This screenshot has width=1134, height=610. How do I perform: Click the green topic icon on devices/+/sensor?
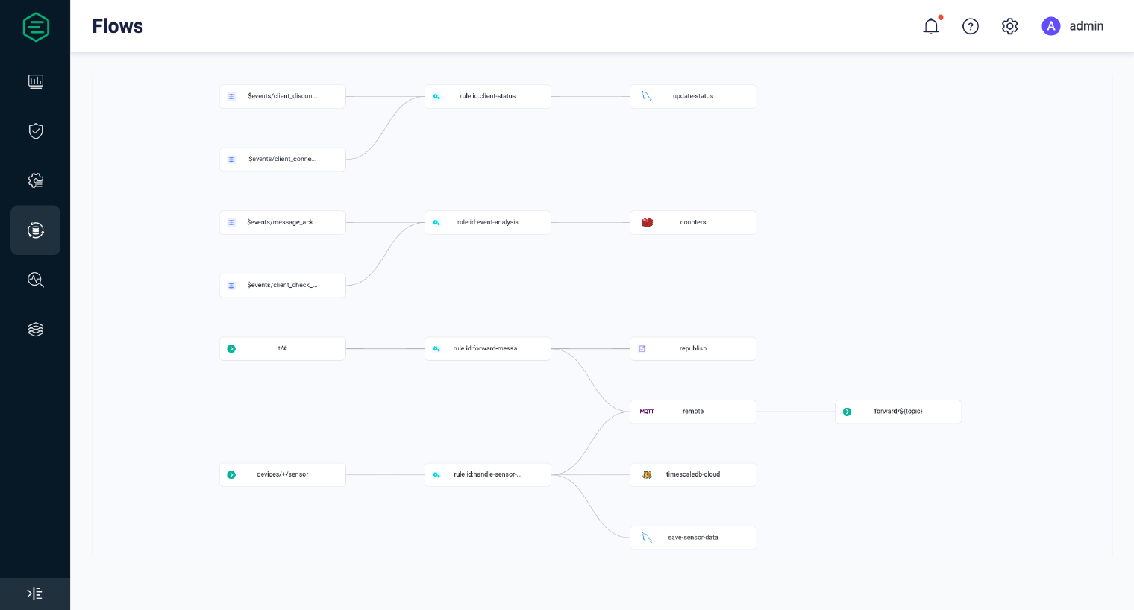click(x=231, y=474)
